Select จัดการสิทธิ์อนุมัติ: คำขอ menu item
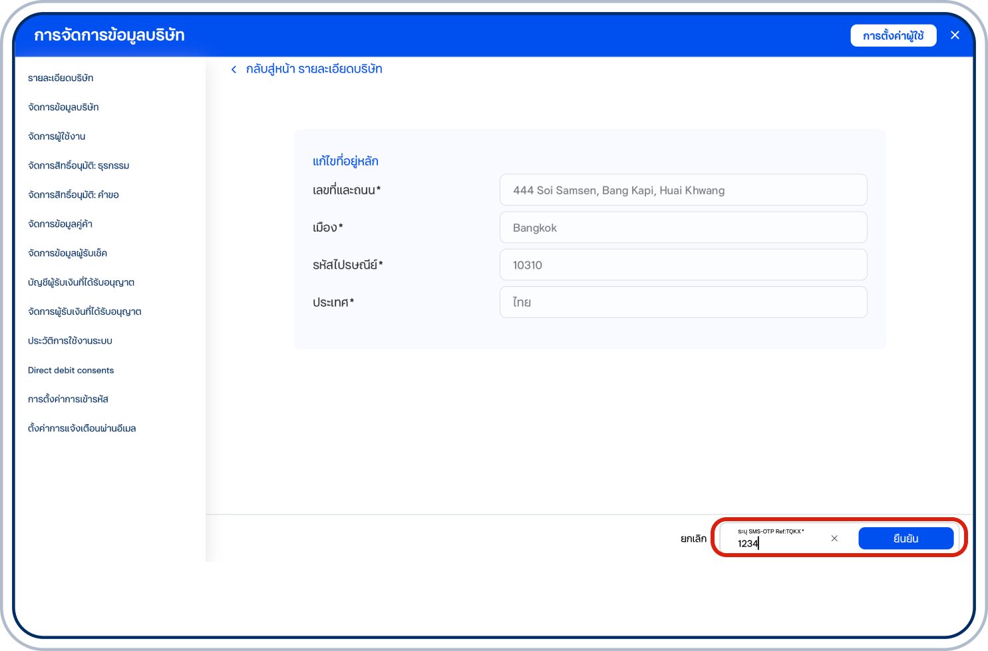Screen dimensions: 988x651 (x=73, y=195)
